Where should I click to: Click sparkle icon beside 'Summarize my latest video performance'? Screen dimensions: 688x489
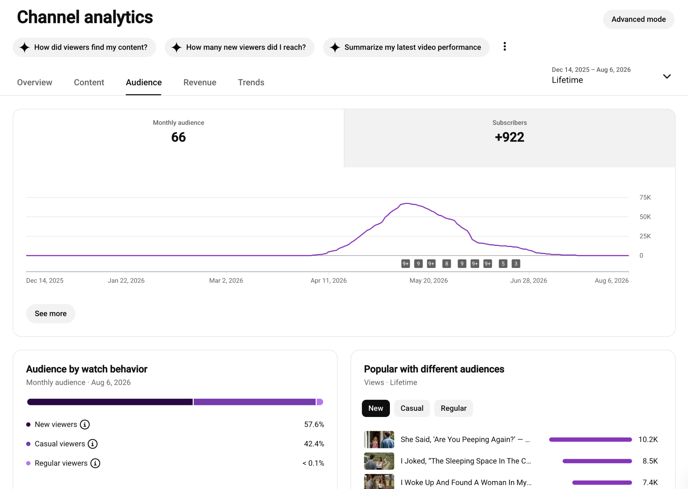335,47
